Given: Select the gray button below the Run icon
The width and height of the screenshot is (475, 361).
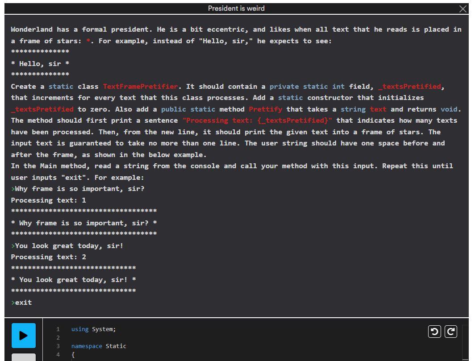Looking at the screenshot, I should (23, 357).
